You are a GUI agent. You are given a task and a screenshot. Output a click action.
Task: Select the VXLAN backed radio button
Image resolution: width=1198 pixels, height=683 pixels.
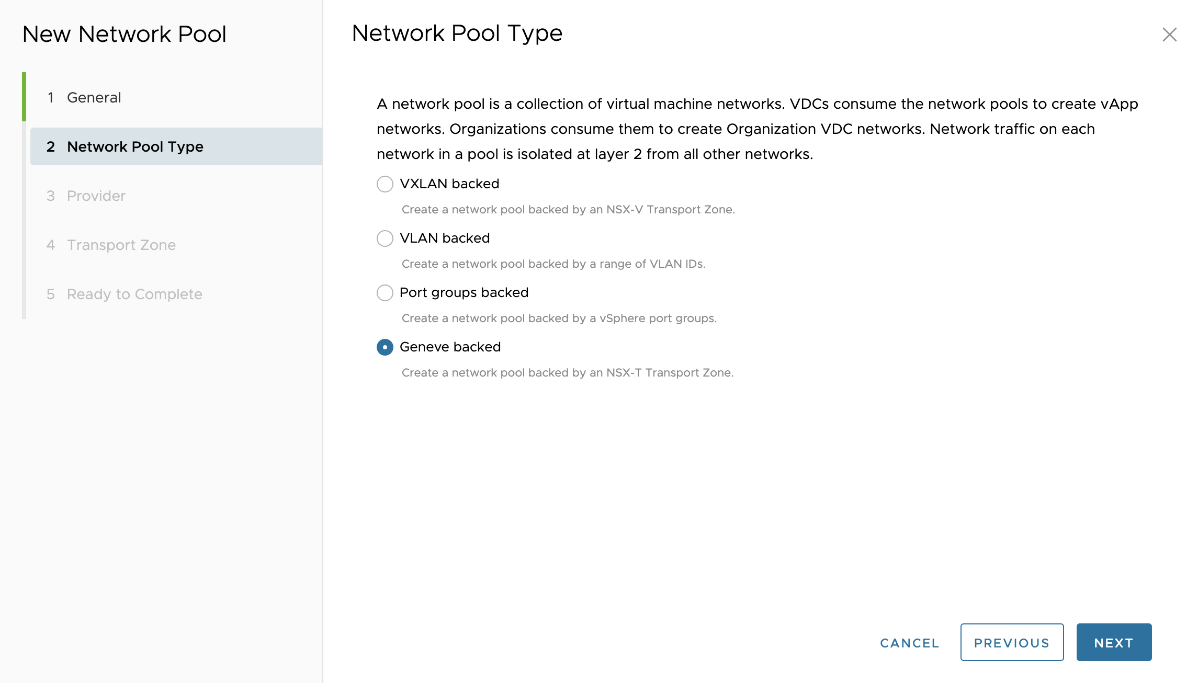pos(385,184)
